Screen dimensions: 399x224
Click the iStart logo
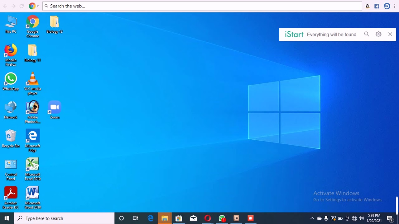tap(294, 35)
